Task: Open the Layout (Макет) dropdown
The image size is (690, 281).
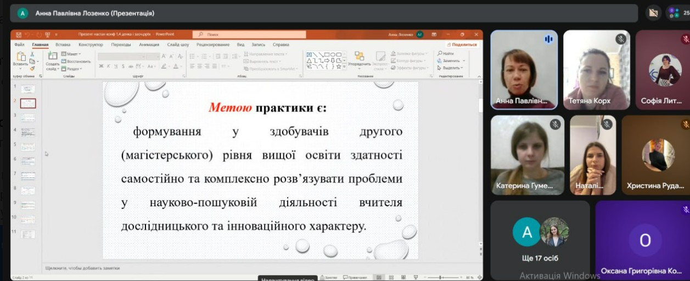Action: coord(71,54)
